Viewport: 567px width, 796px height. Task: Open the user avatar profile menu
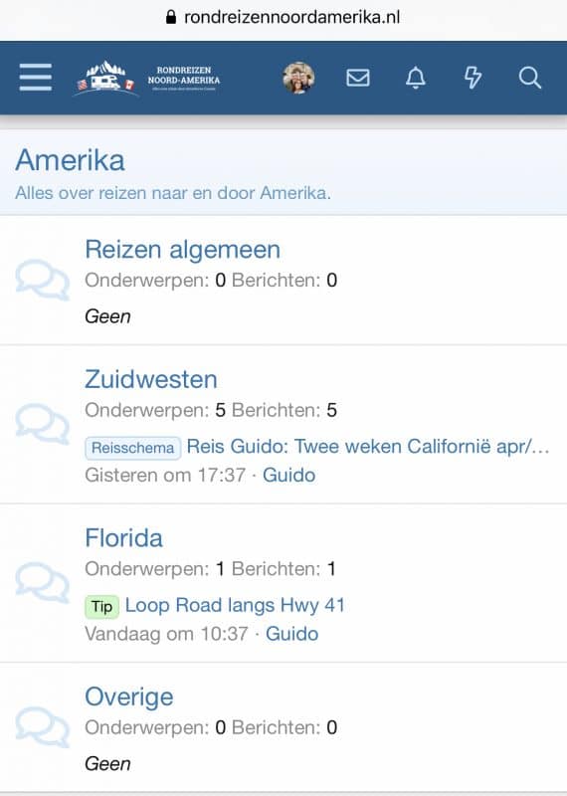298,78
